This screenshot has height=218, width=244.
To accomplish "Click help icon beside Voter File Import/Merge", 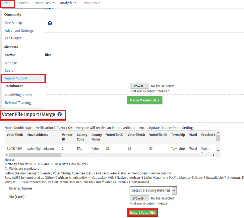I will click(x=60, y=114).
